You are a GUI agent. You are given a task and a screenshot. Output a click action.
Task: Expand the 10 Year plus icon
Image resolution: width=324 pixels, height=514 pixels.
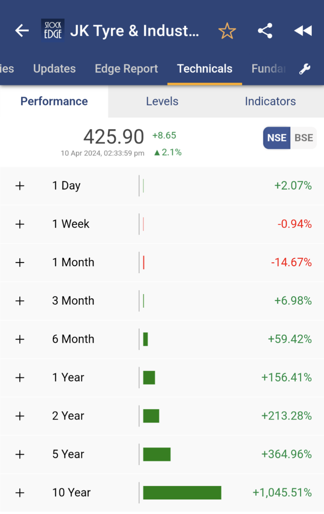20,493
